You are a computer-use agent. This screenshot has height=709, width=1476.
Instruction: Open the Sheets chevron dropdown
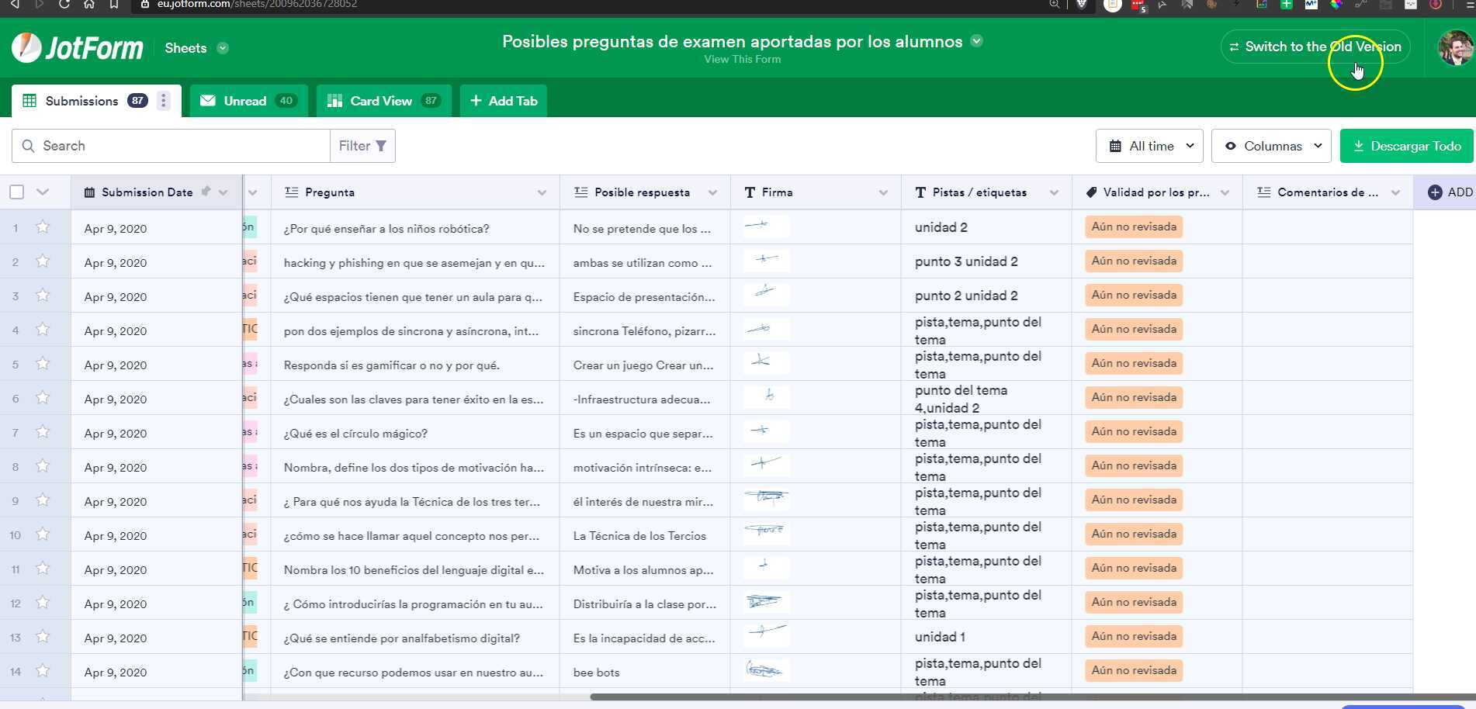[x=223, y=48]
